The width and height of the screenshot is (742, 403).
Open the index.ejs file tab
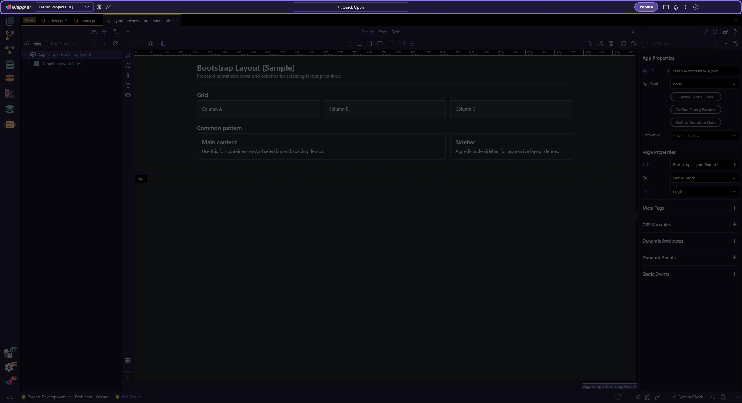(55, 21)
